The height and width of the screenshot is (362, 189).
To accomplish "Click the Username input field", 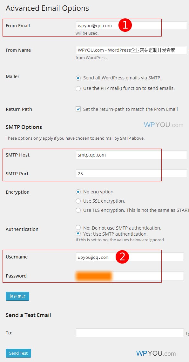I will [x=130, y=257].
